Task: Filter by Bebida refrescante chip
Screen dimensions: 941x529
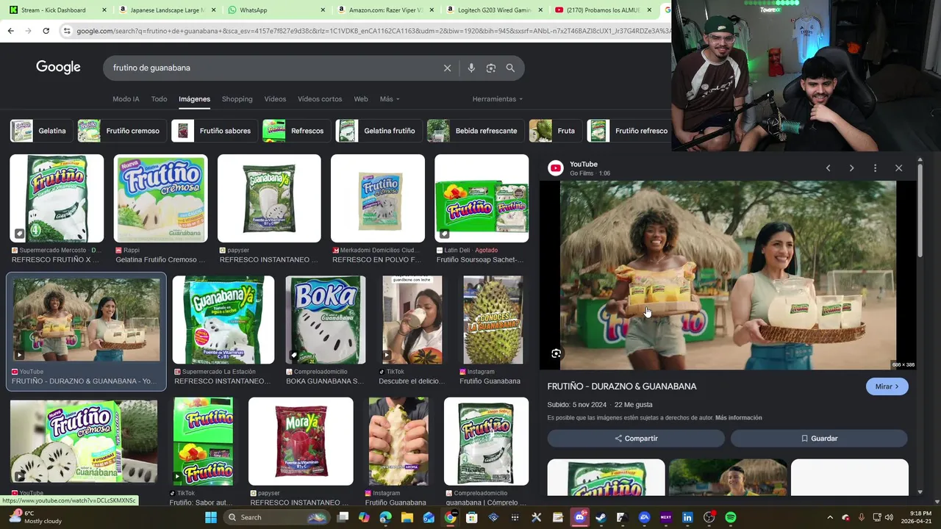Action: [x=476, y=131]
